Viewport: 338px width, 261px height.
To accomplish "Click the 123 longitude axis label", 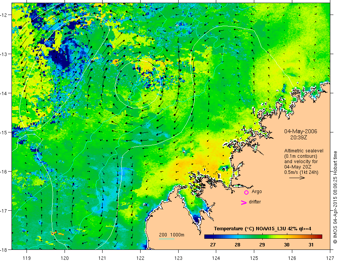I will [178, 258].
